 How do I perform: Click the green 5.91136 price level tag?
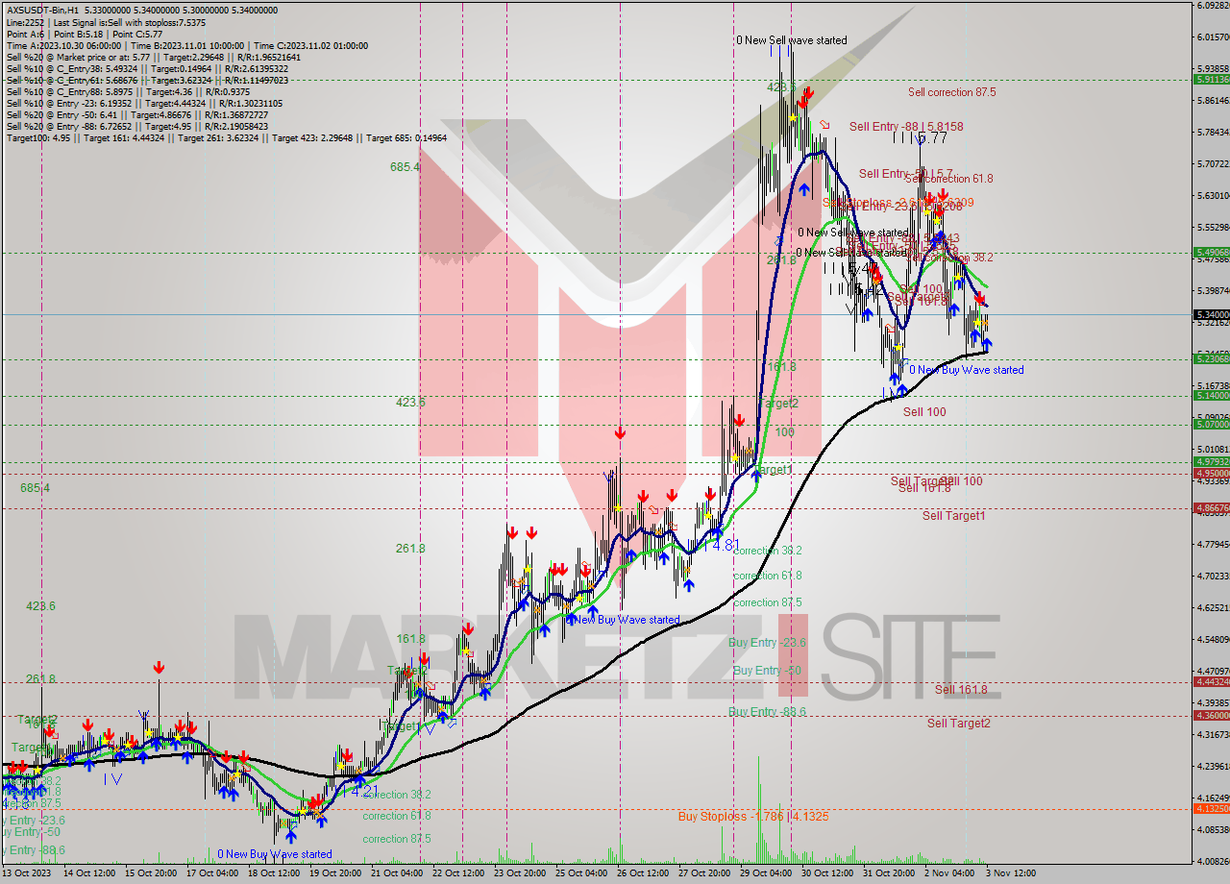(x=1211, y=80)
